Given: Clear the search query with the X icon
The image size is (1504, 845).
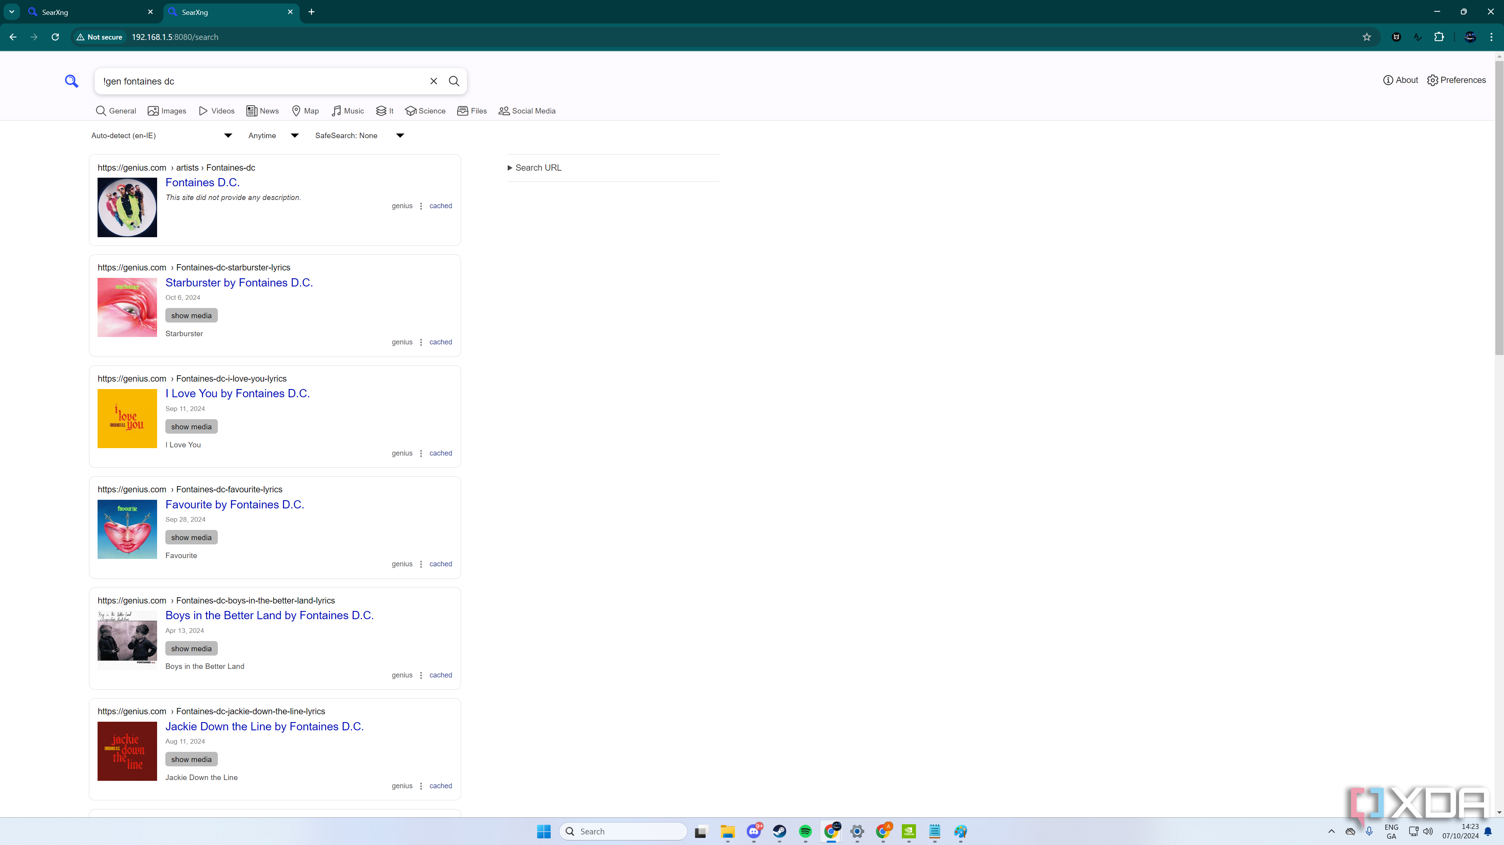Looking at the screenshot, I should point(434,81).
